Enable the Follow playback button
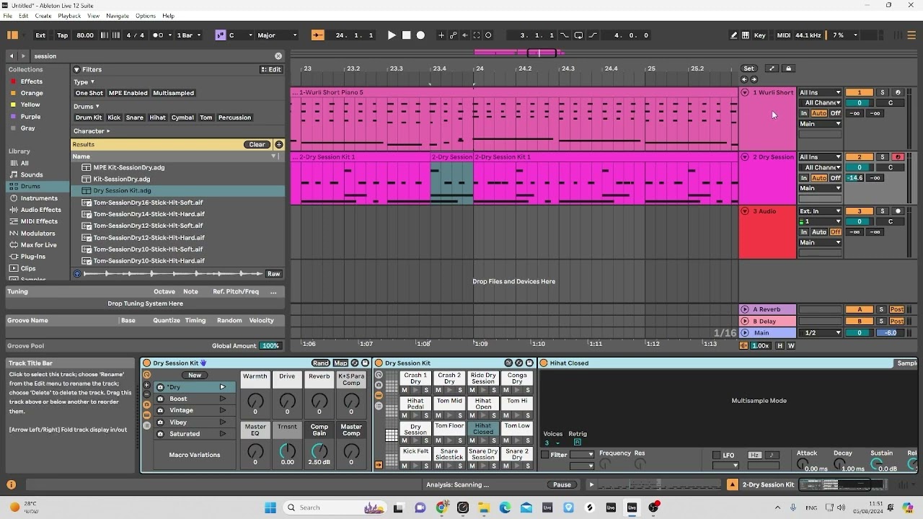The width and height of the screenshot is (923, 519). pyautogui.click(x=318, y=35)
